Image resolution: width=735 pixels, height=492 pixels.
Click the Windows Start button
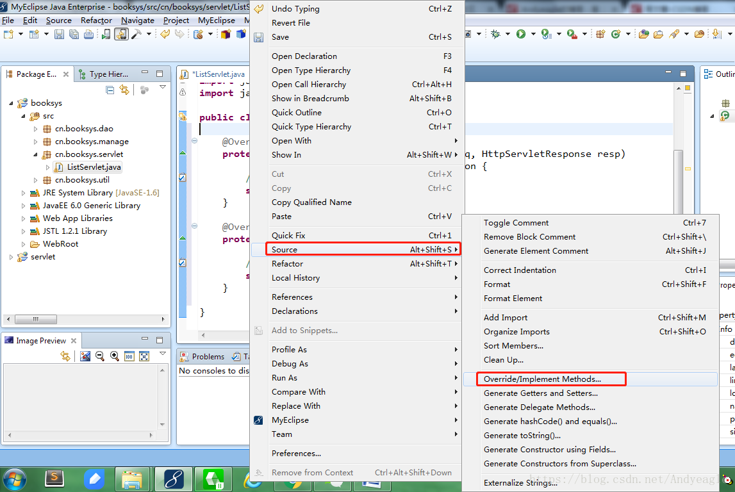coord(14,479)
